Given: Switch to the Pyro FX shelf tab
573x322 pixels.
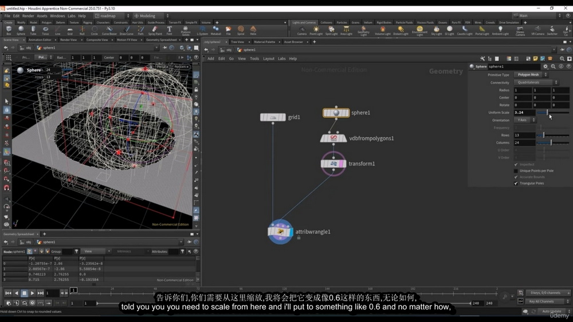Looking at the screenshot, I should 456,22.
